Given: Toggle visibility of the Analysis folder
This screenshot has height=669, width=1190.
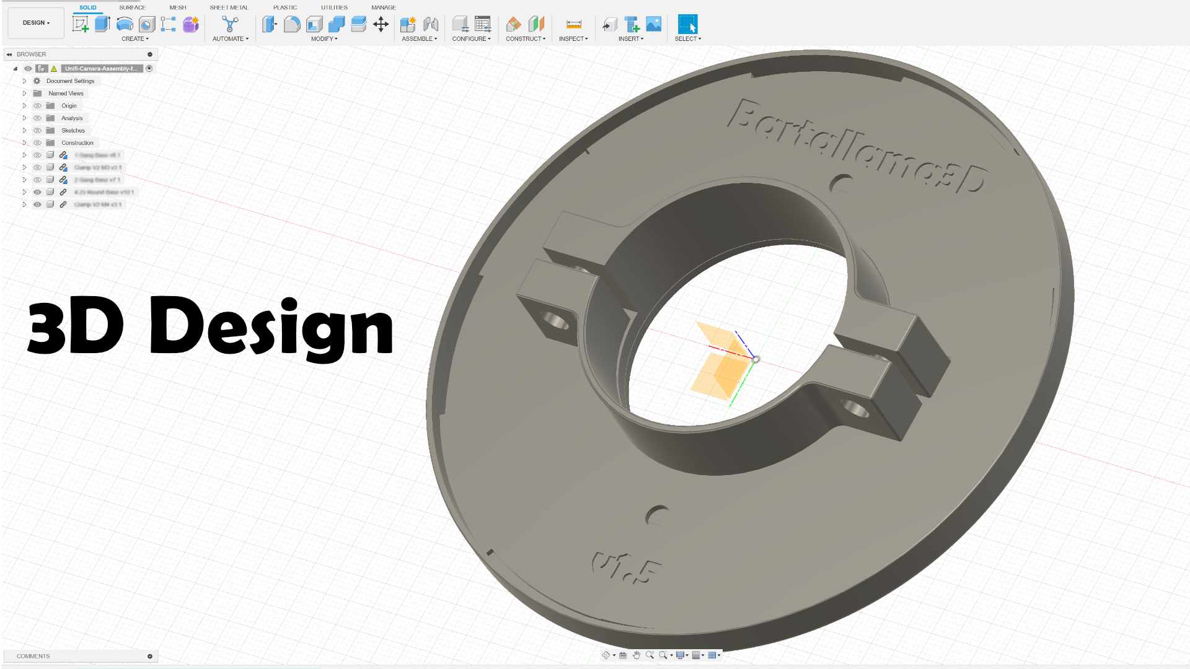Looking at the screenshot, I should coord(37,118).
